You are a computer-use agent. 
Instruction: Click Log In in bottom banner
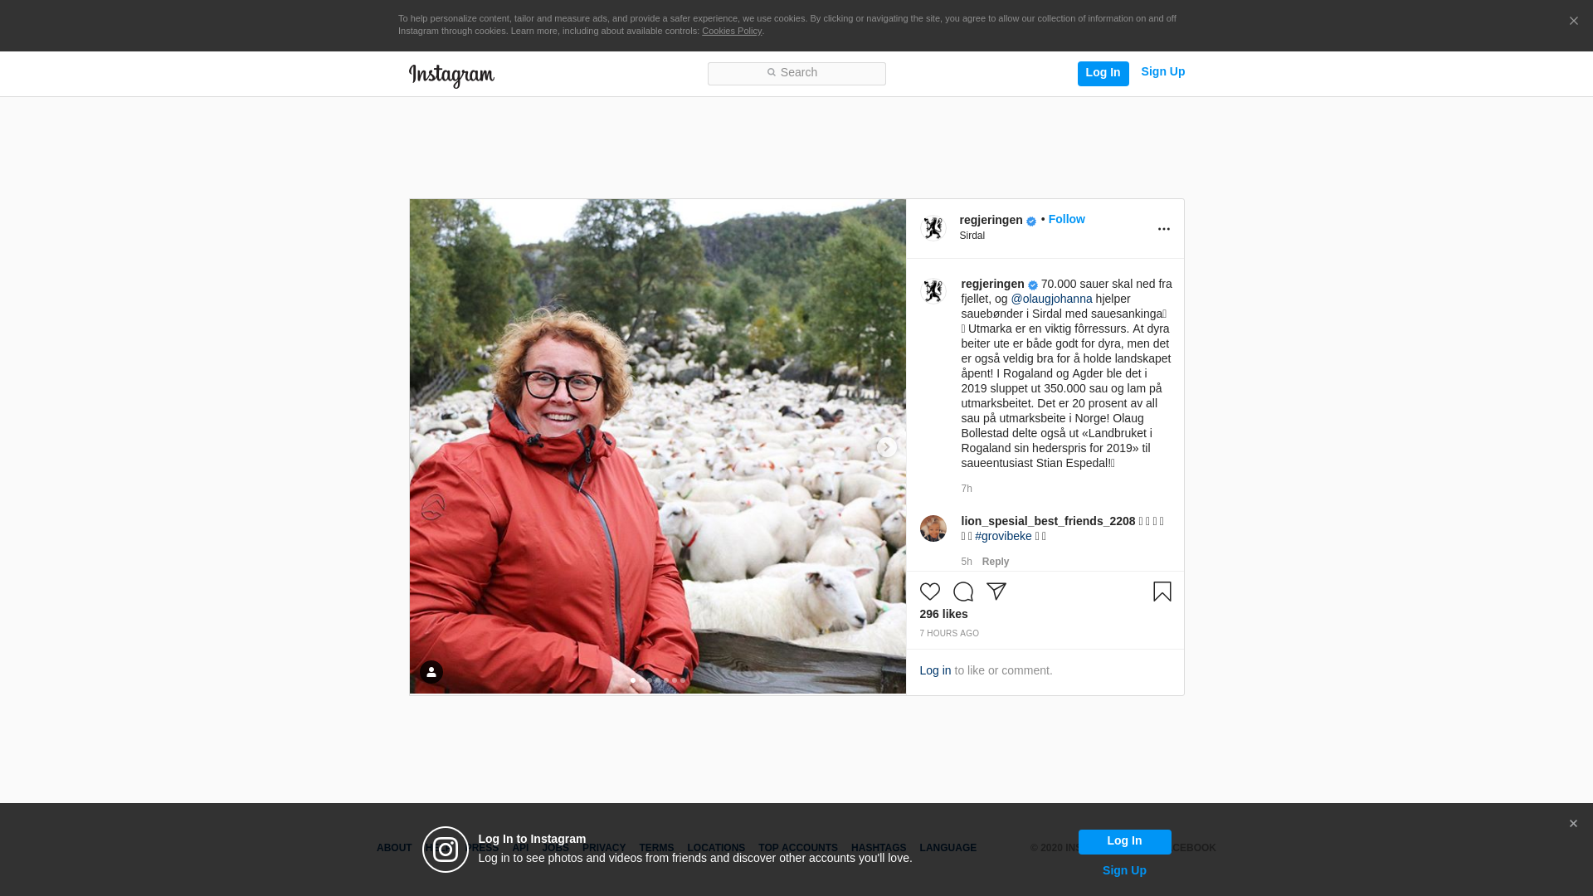[1124, 841]
